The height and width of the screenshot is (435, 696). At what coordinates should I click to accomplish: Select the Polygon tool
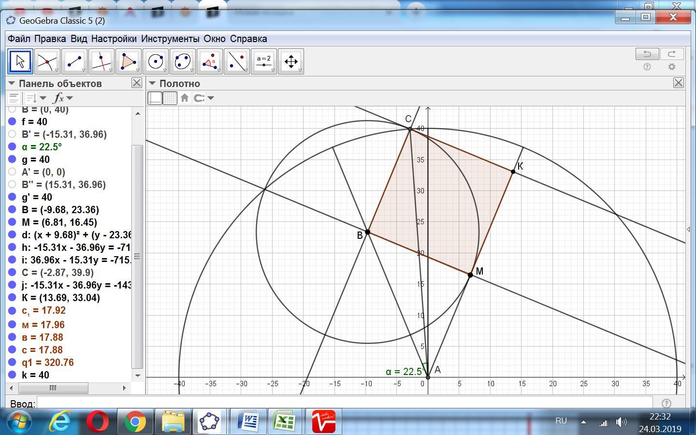[x=129, y=61]
